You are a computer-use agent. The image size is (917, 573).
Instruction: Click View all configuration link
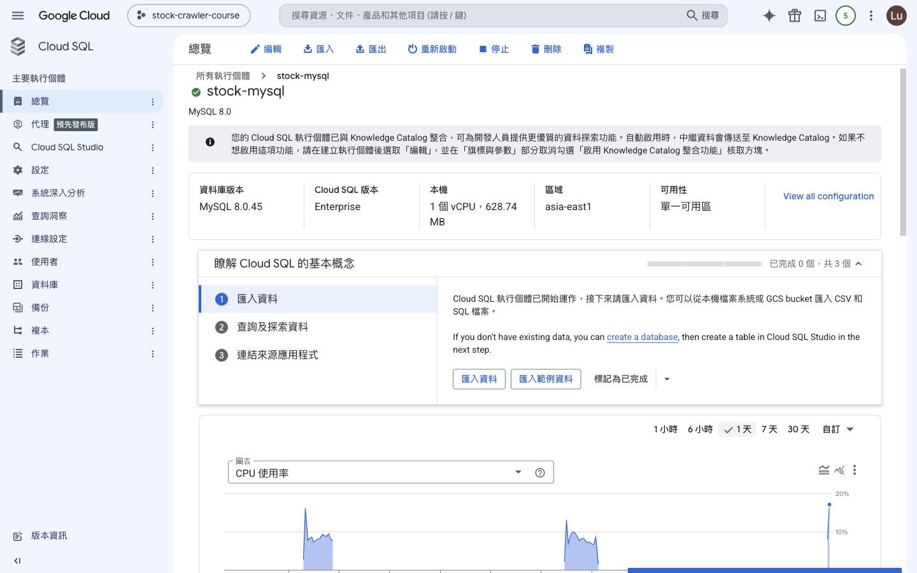coord(828,196)
